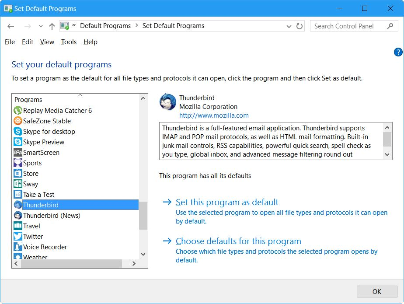Click the Programs column header
The image size is (404, 304).
[x=76, y=100]
